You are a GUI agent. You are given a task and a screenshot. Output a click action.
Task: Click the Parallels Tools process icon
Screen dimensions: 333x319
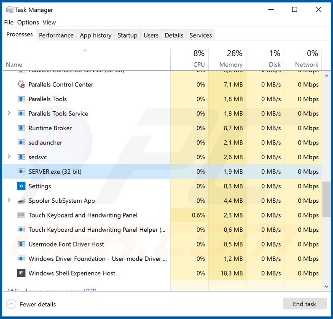point(21,99)
